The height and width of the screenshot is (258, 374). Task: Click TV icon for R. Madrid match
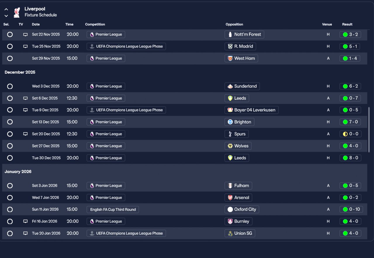point(25,46)
